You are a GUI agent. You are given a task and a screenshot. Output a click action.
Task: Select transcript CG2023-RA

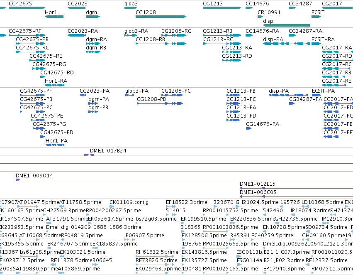point(77,35)
